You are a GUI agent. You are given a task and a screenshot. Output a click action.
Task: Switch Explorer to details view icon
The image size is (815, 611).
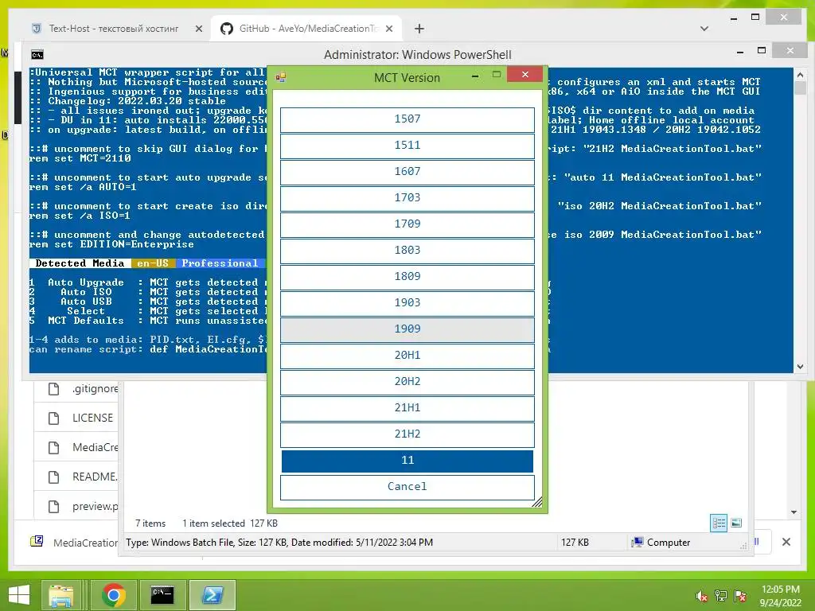click(719, 523)
